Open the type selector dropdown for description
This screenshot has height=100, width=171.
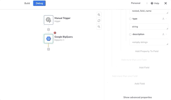pos(165,34)
